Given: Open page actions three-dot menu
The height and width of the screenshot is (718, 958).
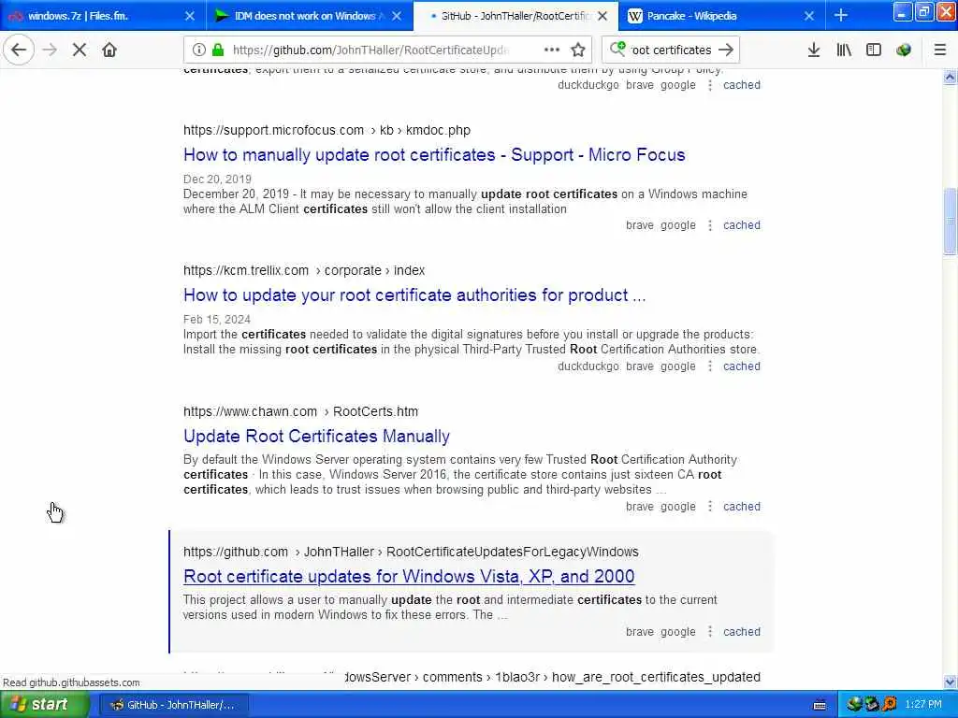Looking at the screenshot, I should pos(552,50).
